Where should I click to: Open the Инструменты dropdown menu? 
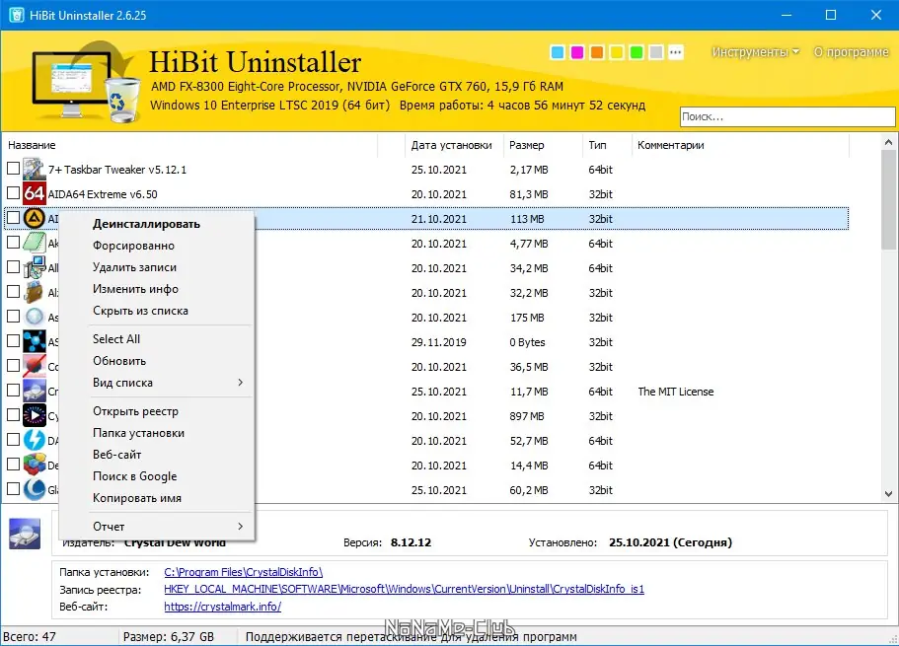click(755, 52)
